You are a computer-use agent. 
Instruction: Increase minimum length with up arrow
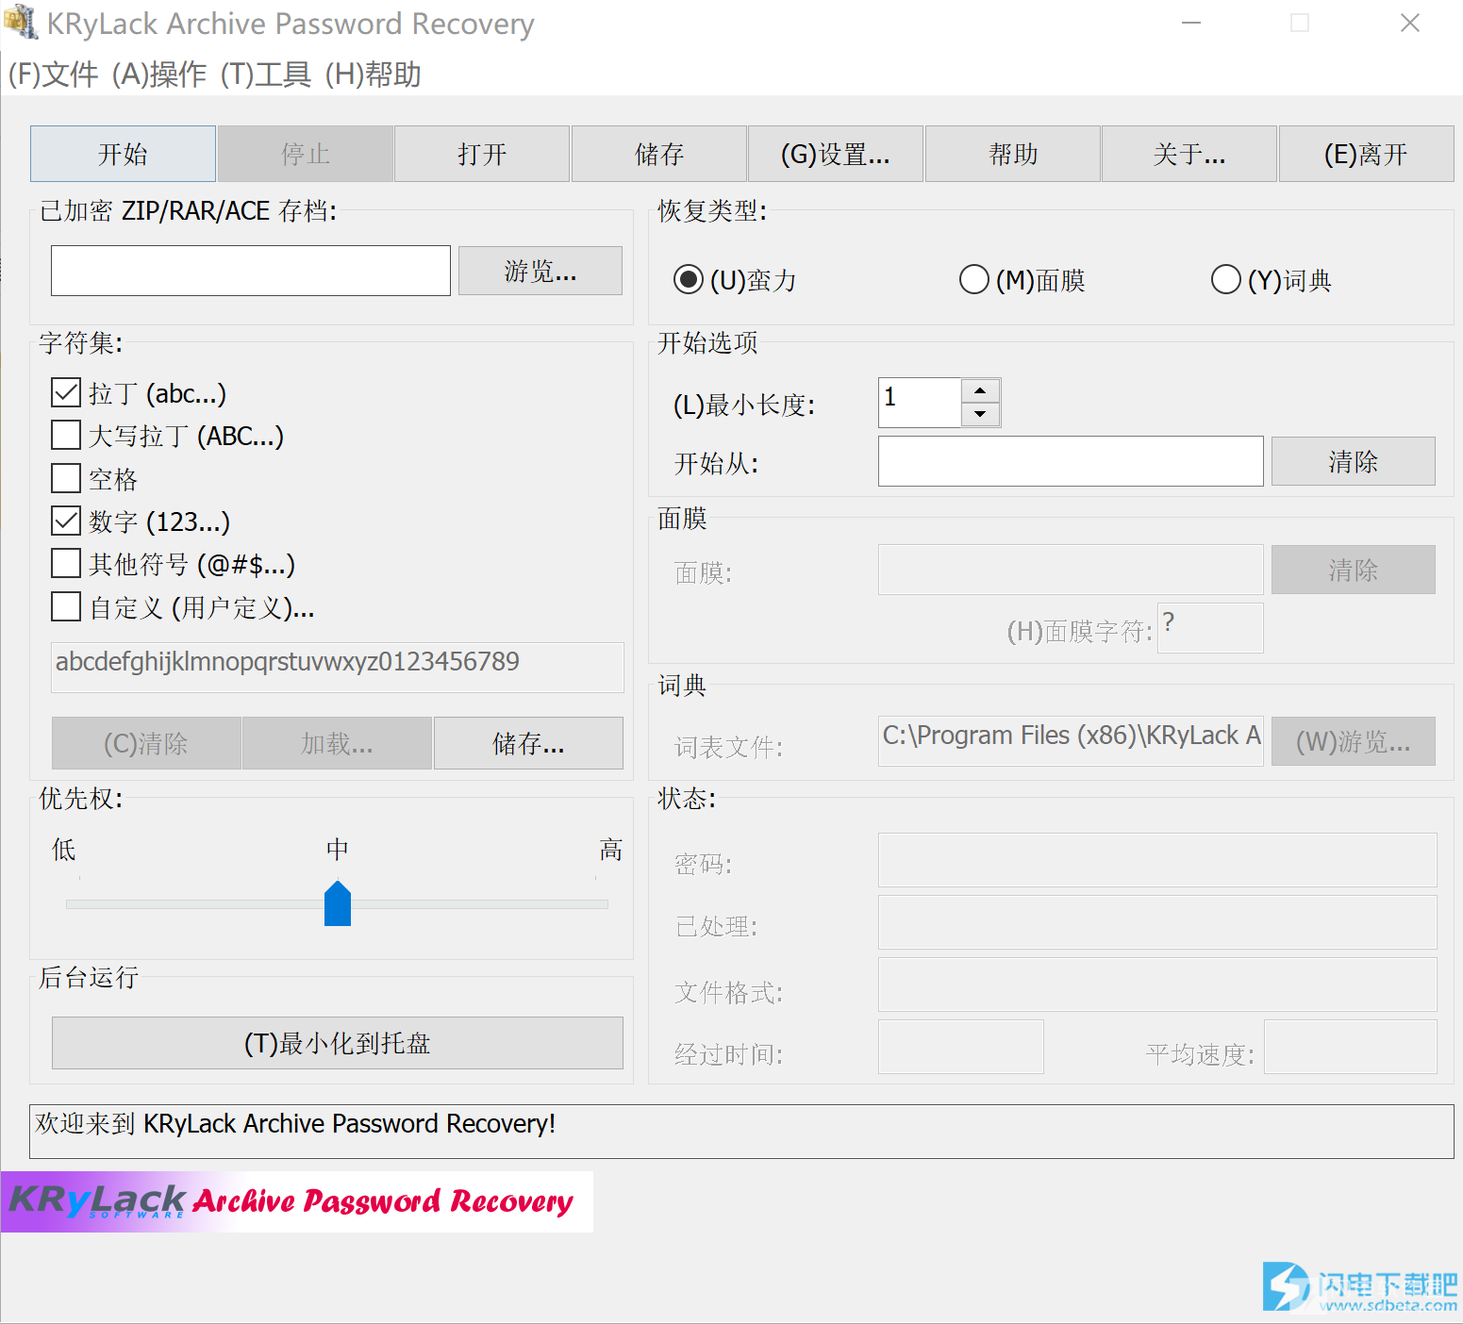click(x=981, y=390)
